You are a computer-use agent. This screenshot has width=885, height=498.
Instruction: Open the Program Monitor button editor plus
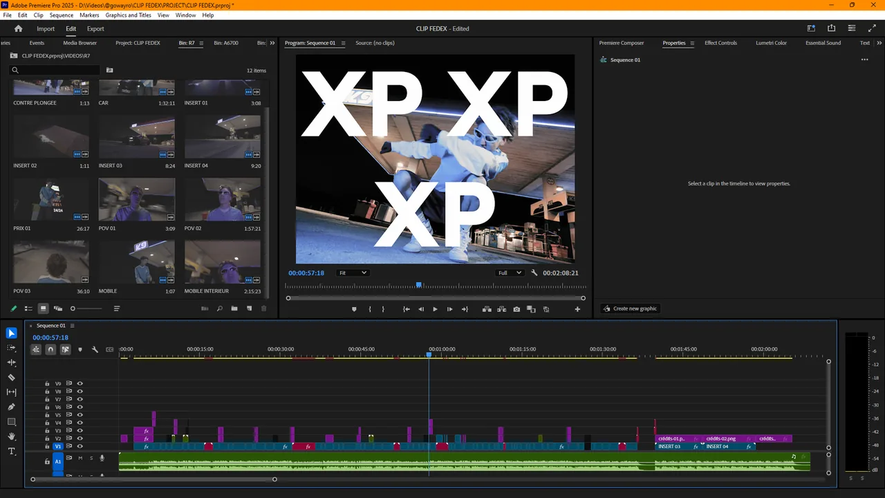click(577, 309)
